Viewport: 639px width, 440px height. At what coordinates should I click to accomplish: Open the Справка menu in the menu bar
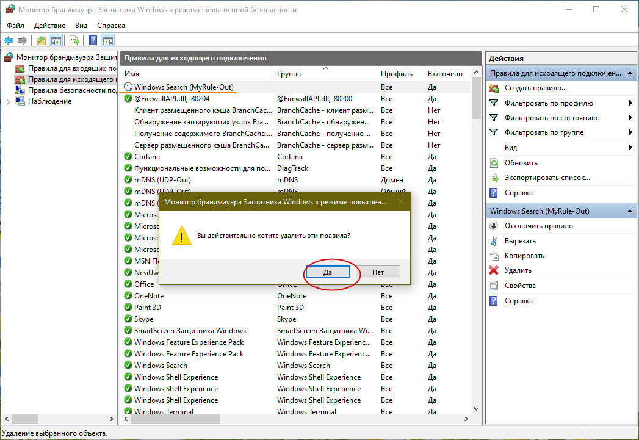[x=111, y=26]
